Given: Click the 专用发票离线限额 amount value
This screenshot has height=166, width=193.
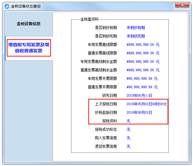Looking at the screenshot, I should 143,45.
